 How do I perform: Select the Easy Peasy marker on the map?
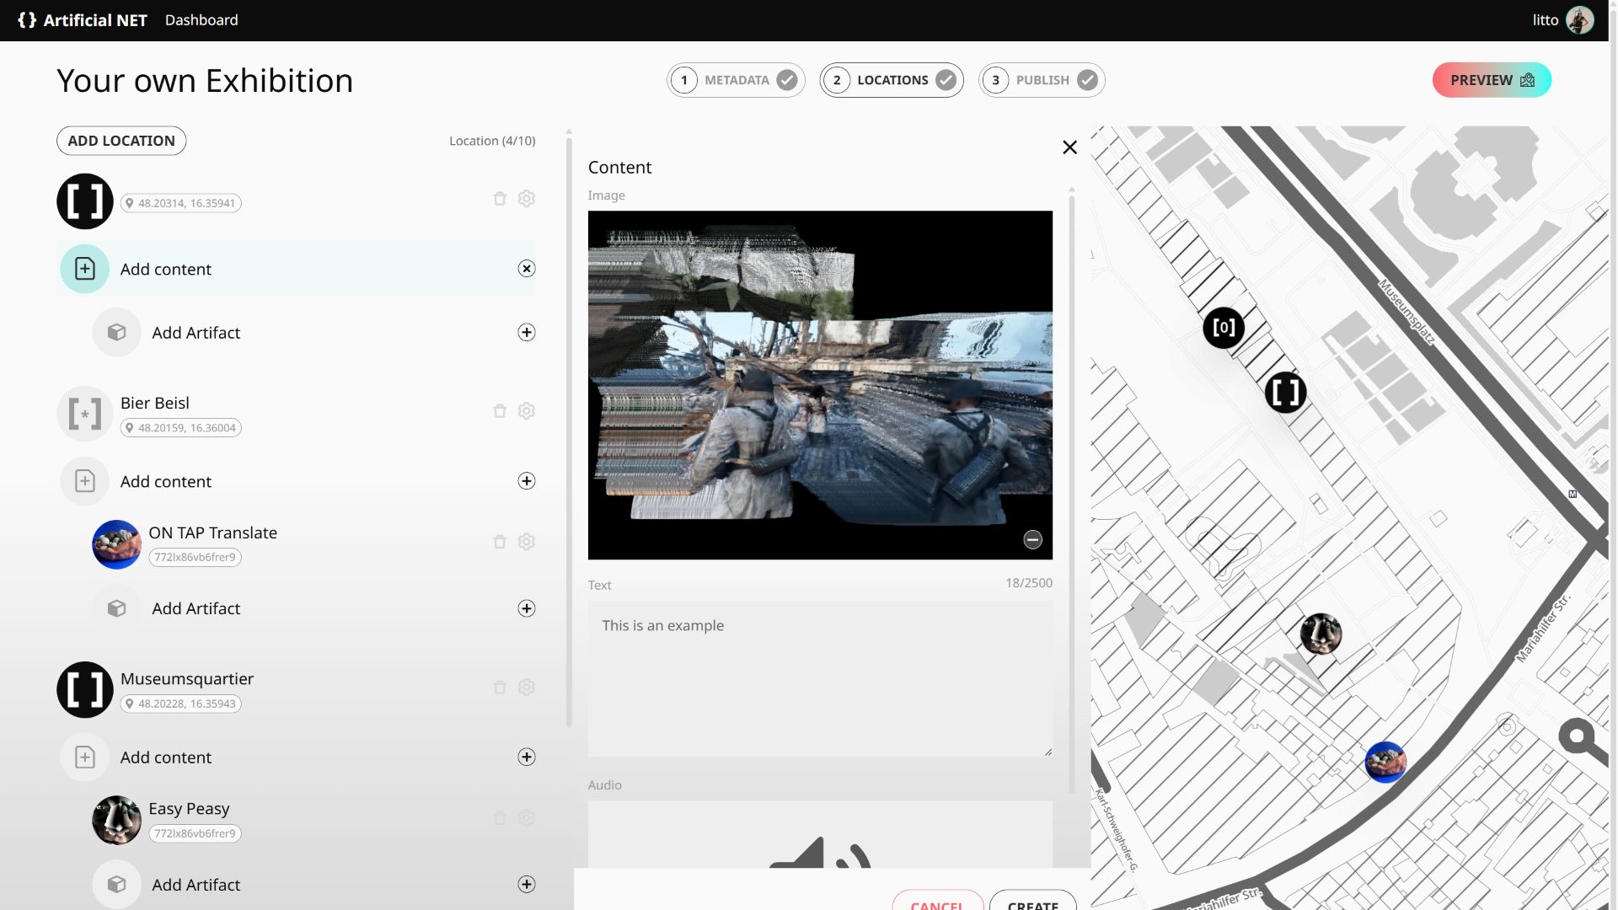[x=1321, y=634]
